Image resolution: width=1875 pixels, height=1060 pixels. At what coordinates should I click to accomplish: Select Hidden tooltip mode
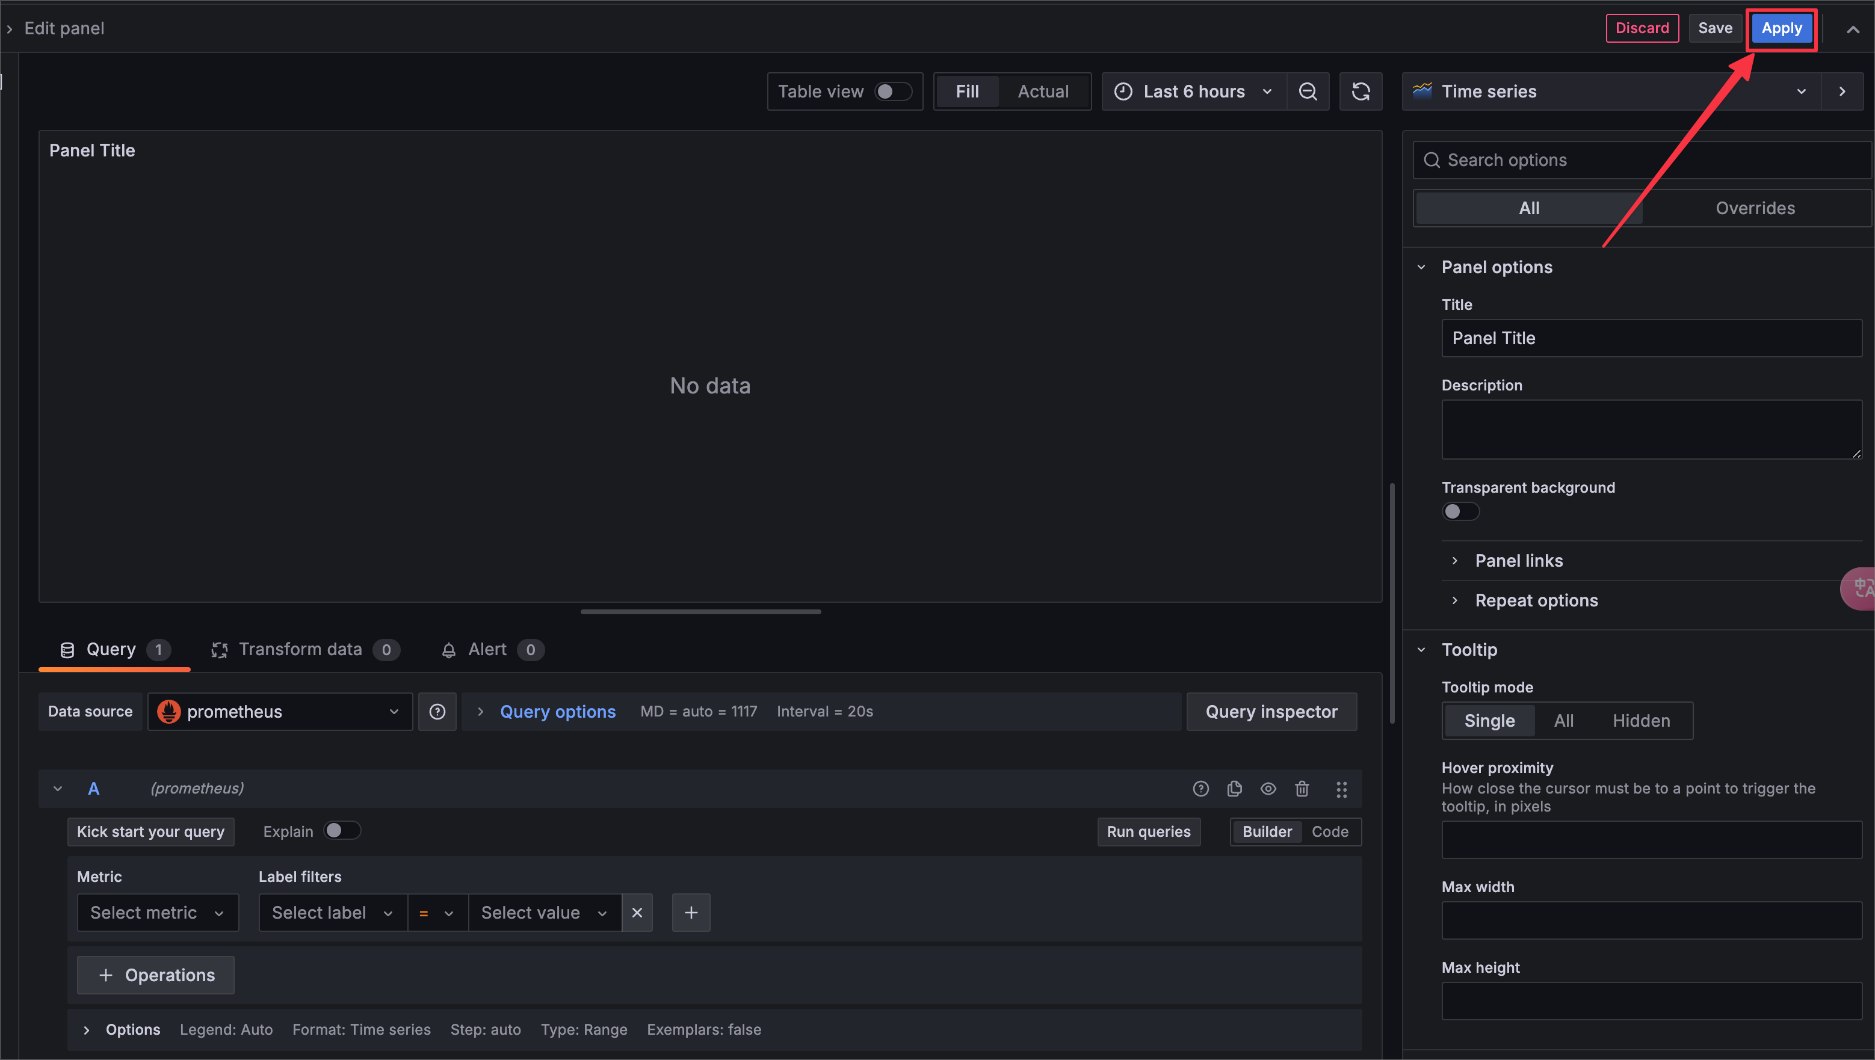[x=1642, y=721]
